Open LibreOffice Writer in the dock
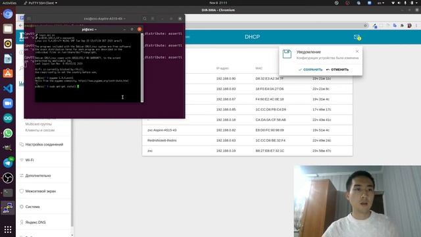The height and width of the screenshot is (237, 421). pos(8,59)
